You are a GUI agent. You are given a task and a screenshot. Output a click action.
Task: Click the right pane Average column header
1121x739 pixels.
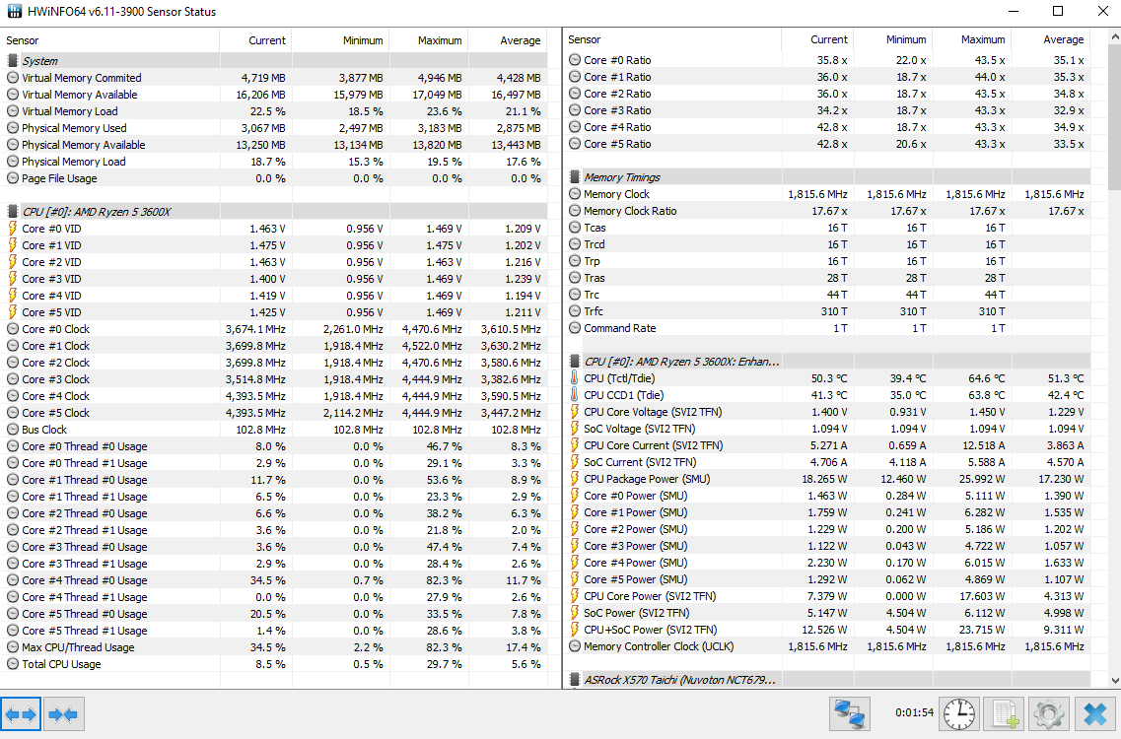coord(1051,39)
